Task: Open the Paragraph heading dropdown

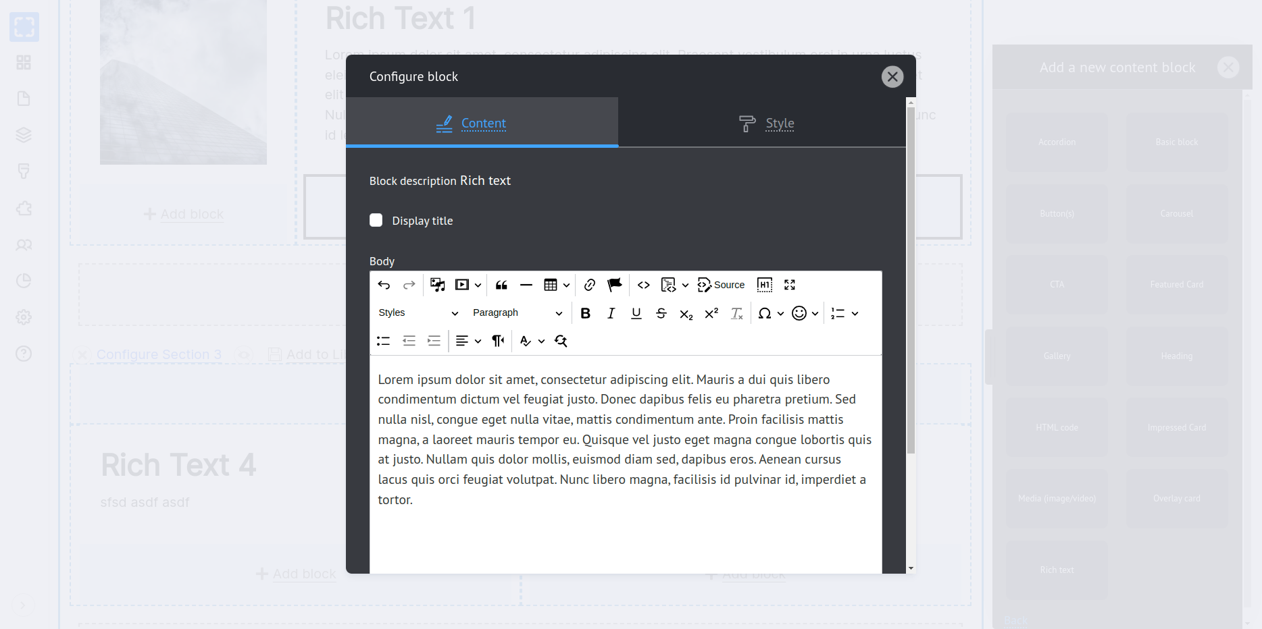Action: 518,313
